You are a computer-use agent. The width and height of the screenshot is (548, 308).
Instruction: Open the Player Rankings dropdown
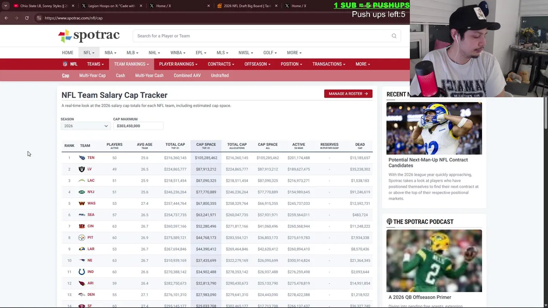[178, 64]
